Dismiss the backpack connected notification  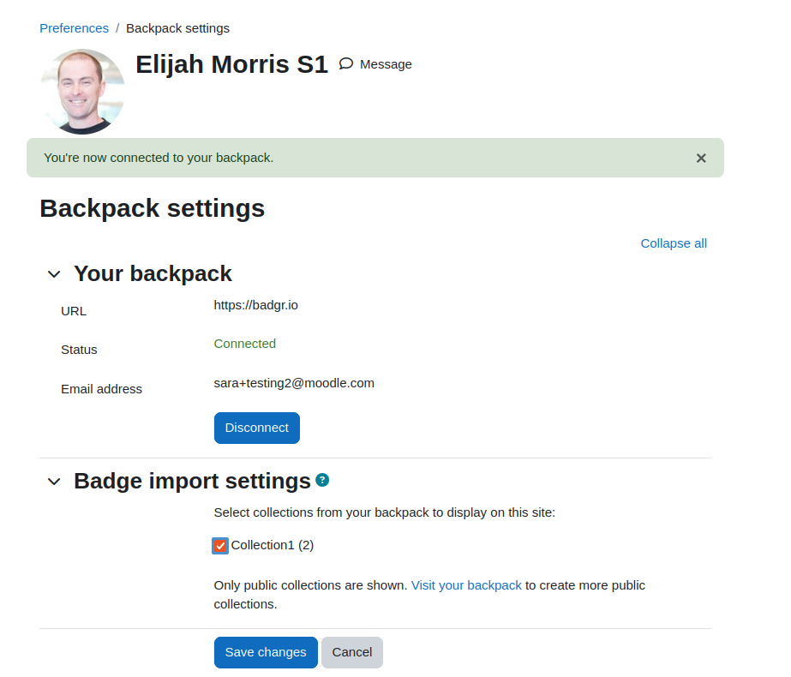[x=701, y=158]
